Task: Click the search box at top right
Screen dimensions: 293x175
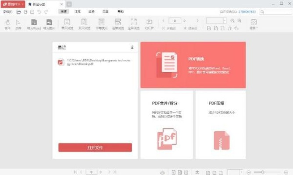Action: point(276,12)
